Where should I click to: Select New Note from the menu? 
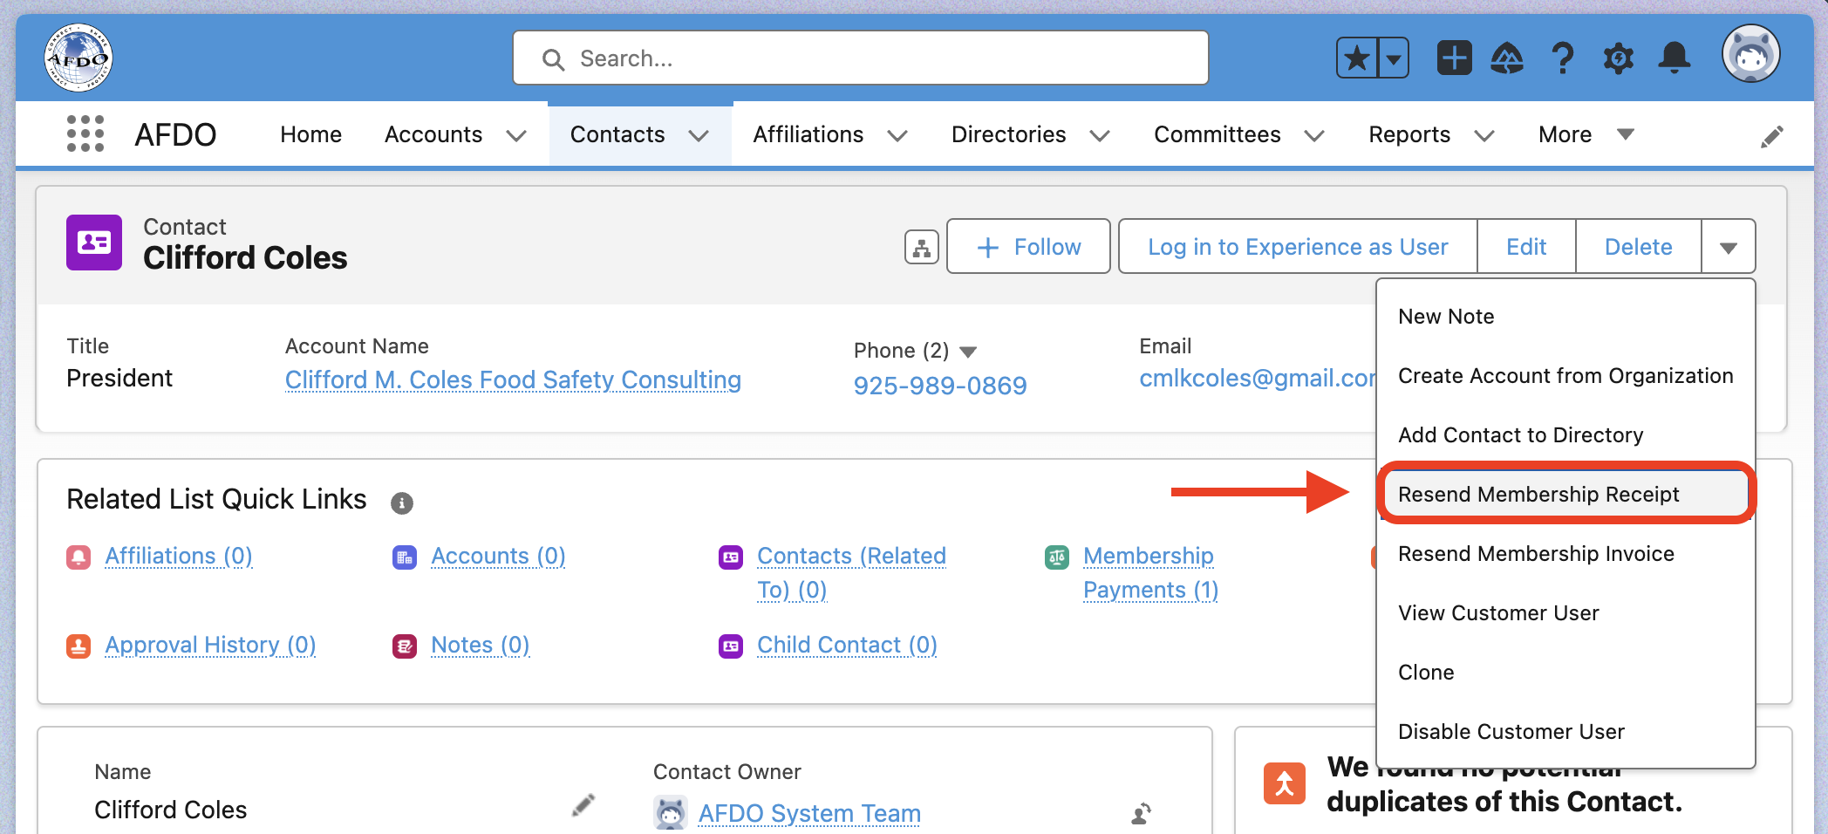(x=1565, y=317)
